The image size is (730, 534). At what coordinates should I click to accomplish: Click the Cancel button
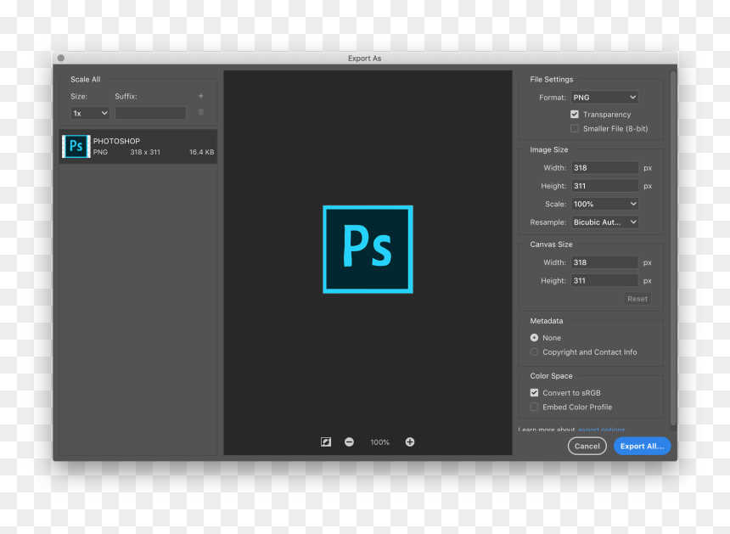[587, 446]
